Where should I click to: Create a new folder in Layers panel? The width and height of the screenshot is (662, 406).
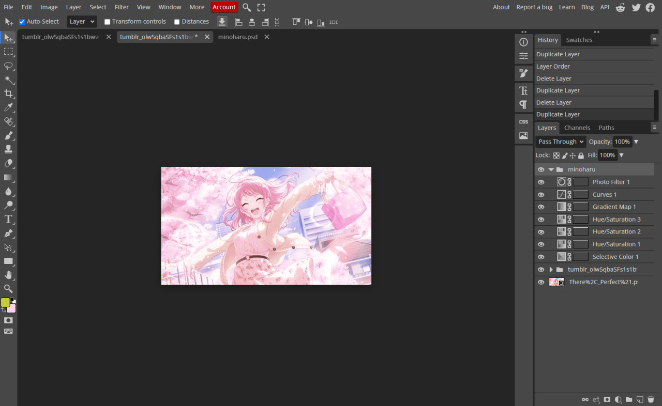(629, 399)
